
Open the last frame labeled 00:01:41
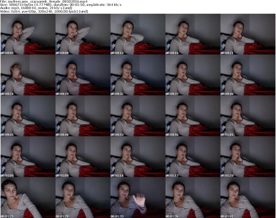[248, 198]
